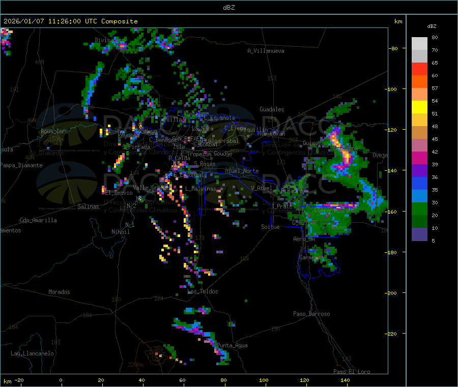Click the Aero_GA label
The image size is (458, 387).
[304, 239]
